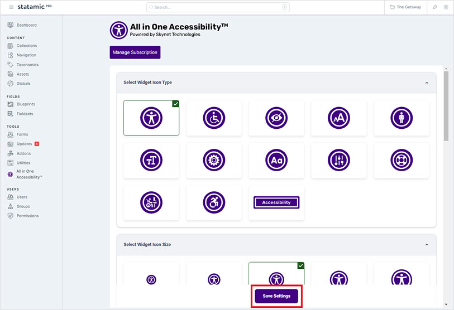
Task: Click the pin icon in top bar
Action: [434, 7]
